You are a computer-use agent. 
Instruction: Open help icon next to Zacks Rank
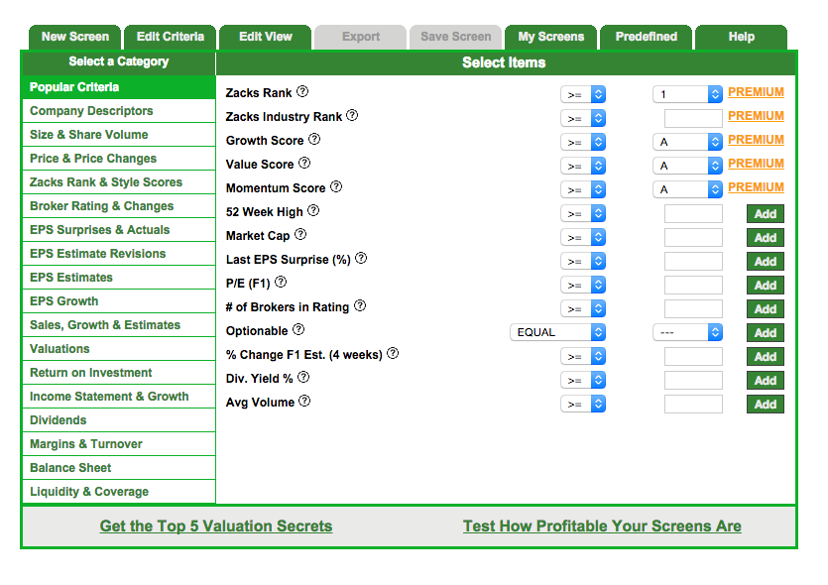click(302, 92)
